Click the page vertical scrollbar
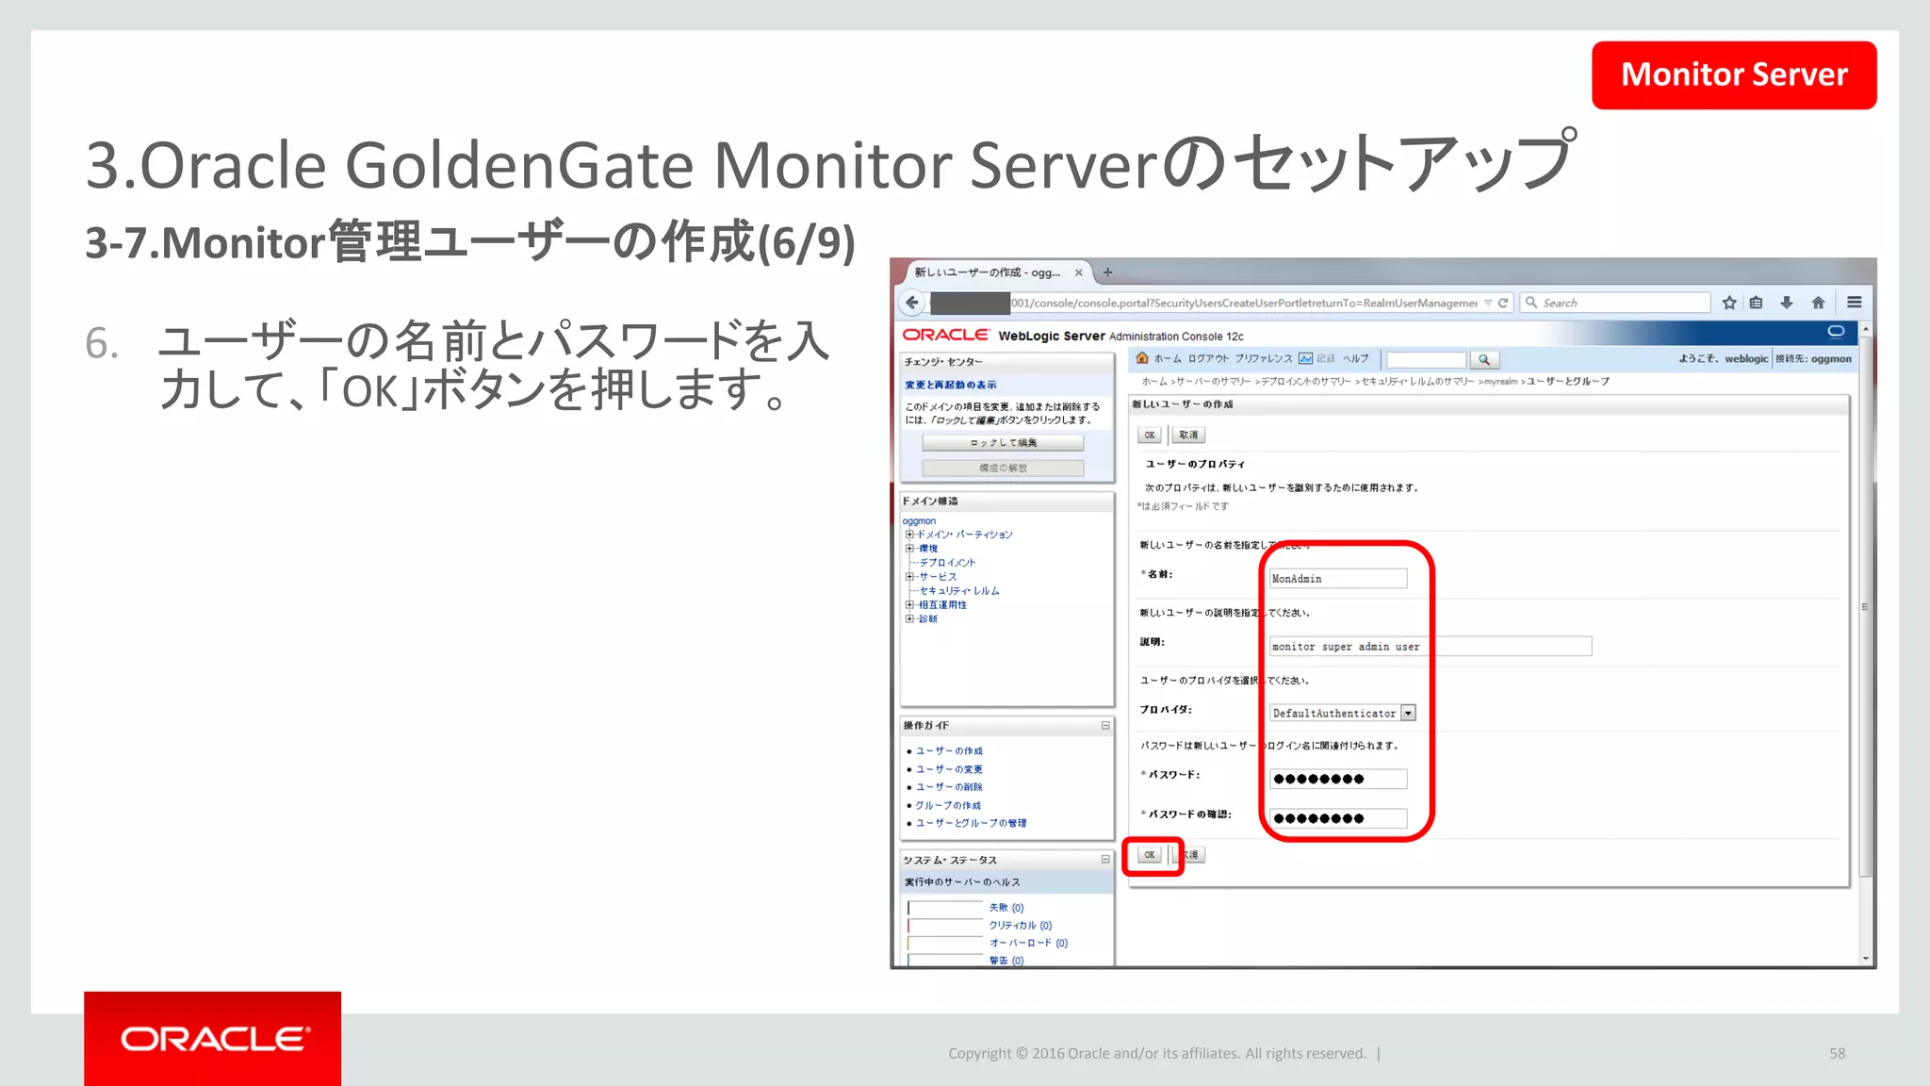 point(1866,608)
